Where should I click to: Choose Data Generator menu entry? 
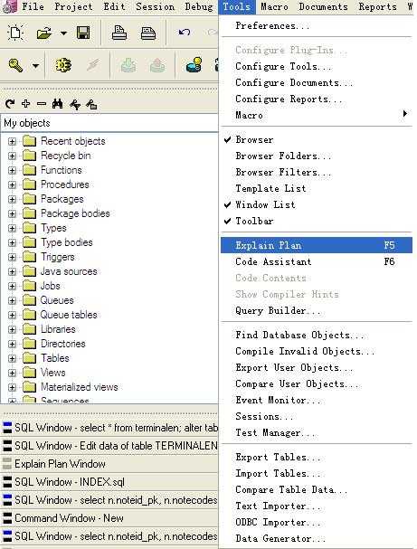(x=317, y=538)
